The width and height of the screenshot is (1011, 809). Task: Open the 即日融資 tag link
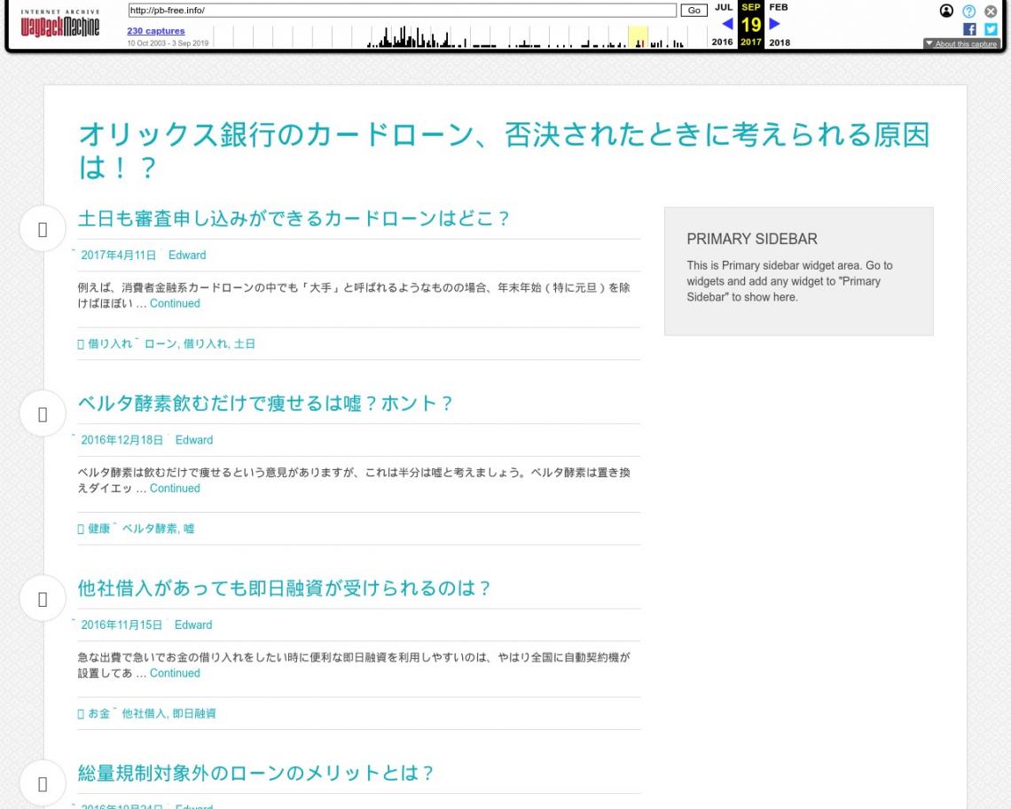[x=194, y=714]
